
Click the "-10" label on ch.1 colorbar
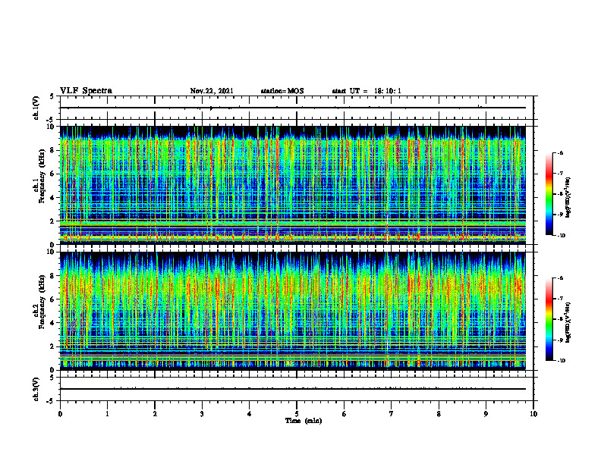[x=561, y=236]
